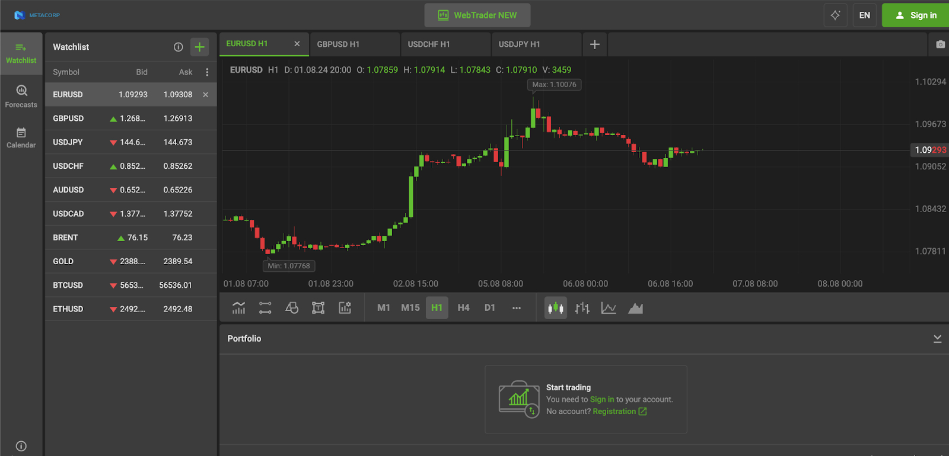Open chart settings icon in toolbar
This screenshot has width=949, height=456.
(345, 308)
